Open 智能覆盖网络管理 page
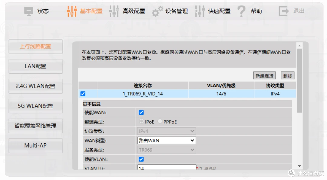 tap(36, 126)
